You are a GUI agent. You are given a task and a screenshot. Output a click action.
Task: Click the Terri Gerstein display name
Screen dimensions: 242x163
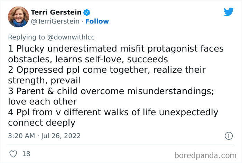pos(56,12)
